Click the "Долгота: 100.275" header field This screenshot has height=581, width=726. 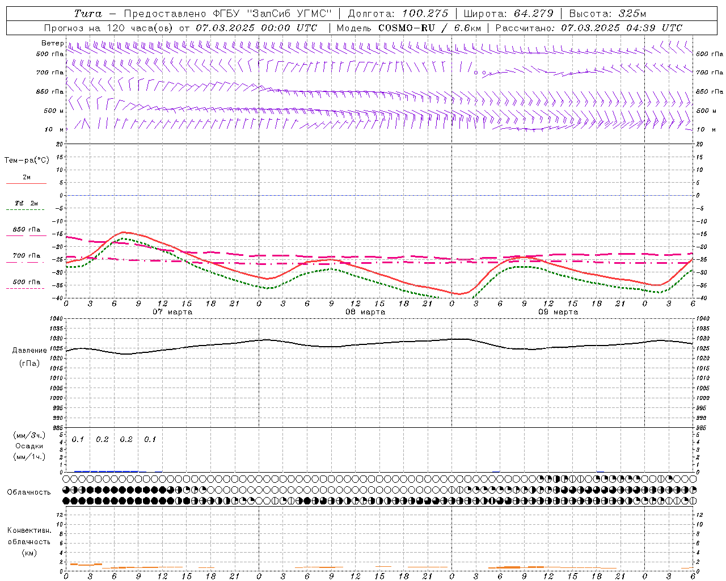[x=398, y=14]
